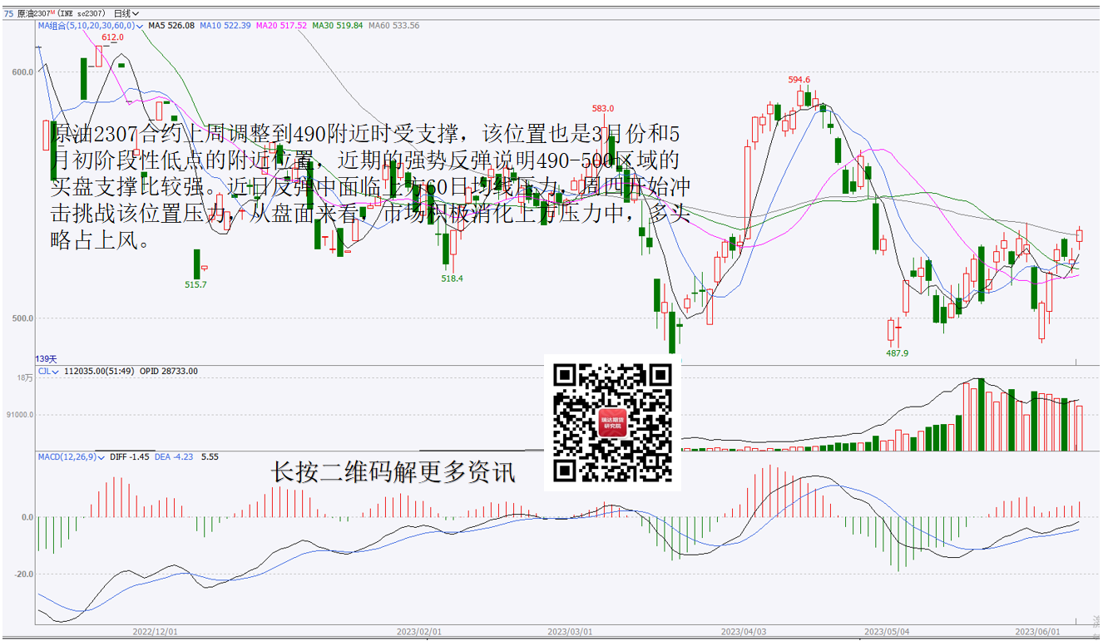Click the red logo inside QR code
This screenshot has height=641, width=1108.
612,423
